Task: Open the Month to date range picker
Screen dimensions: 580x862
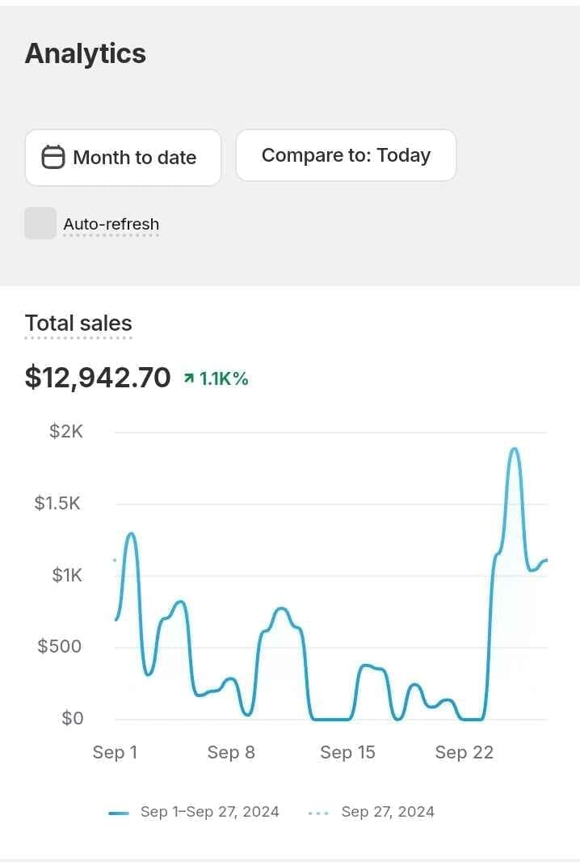Action: point(123,158)
